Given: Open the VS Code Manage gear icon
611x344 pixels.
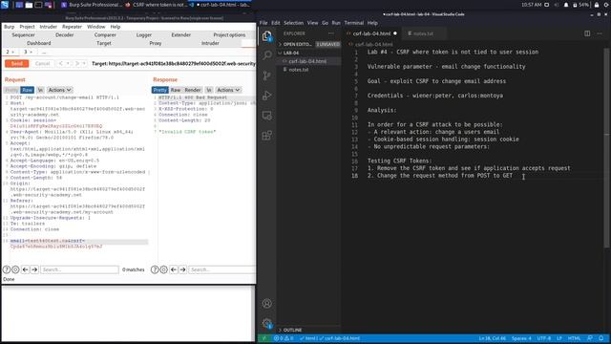Looking at the screenshot, I should (x=267, y=323).
